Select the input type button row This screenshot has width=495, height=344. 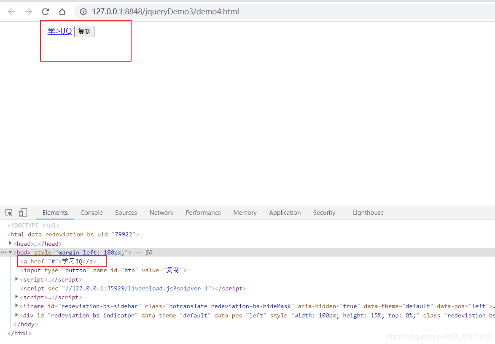coord(104,270)
